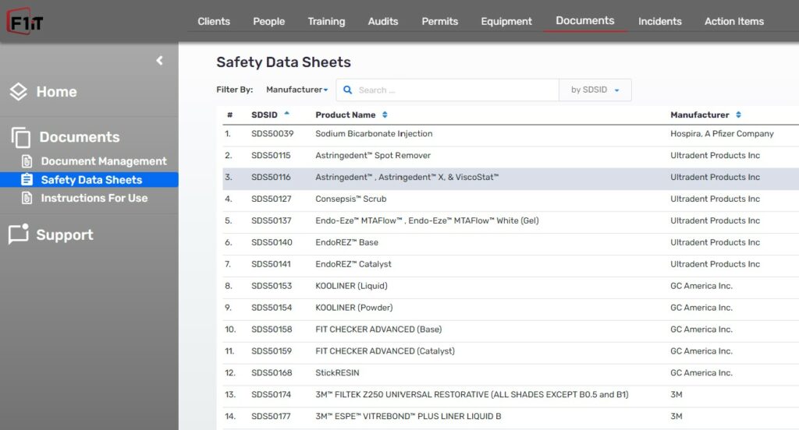Open Documents section in sidebar
Image resolution: width=799 pixels, height=430 pixels.
(80, 137)
